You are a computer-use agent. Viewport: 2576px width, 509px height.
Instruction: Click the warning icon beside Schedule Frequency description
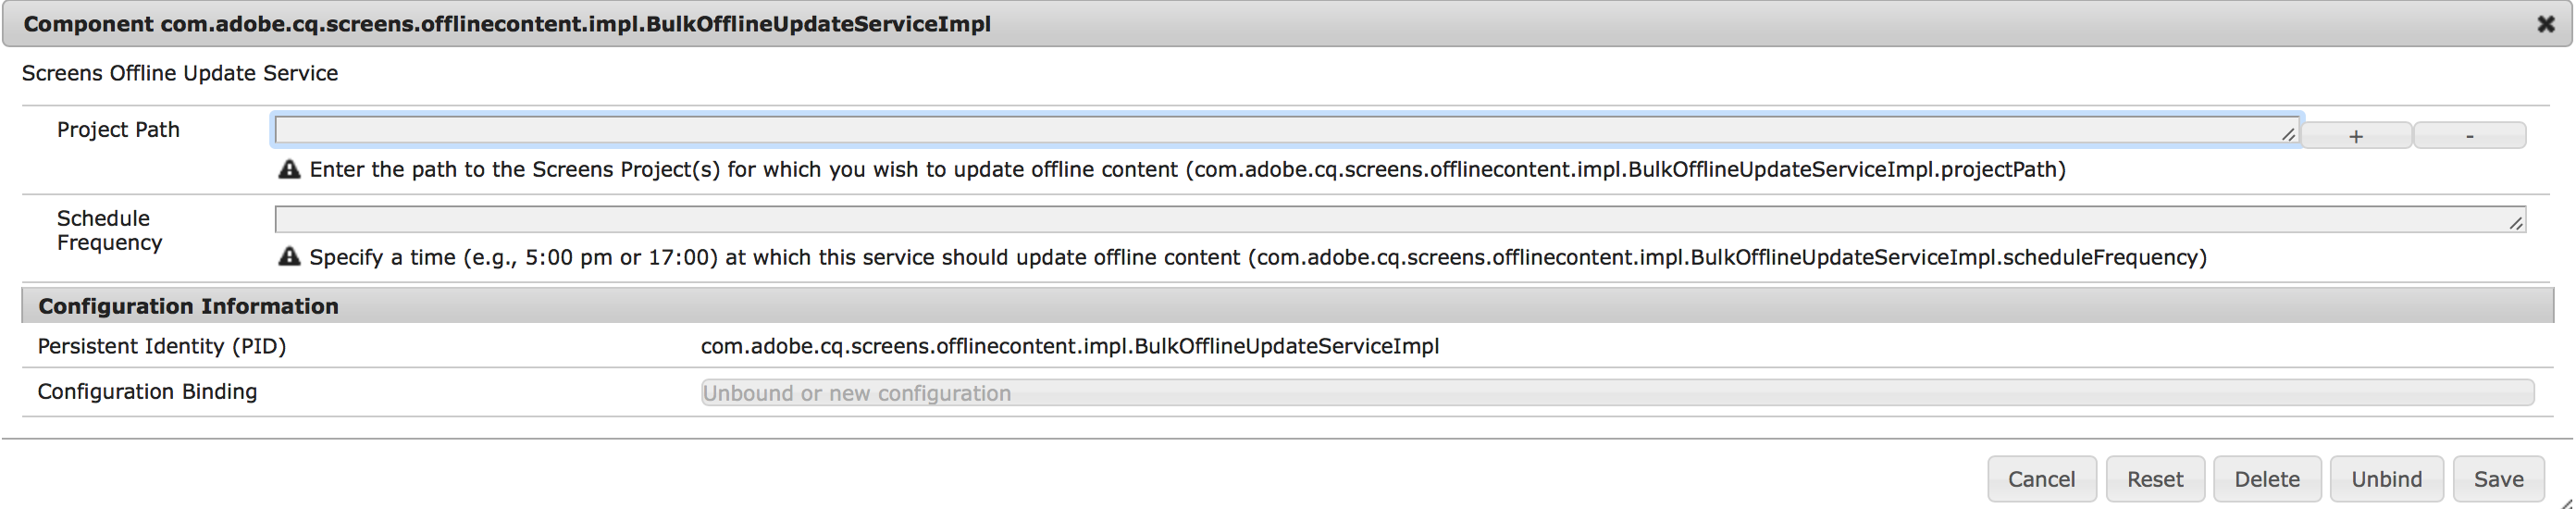(x=289, y=257)
